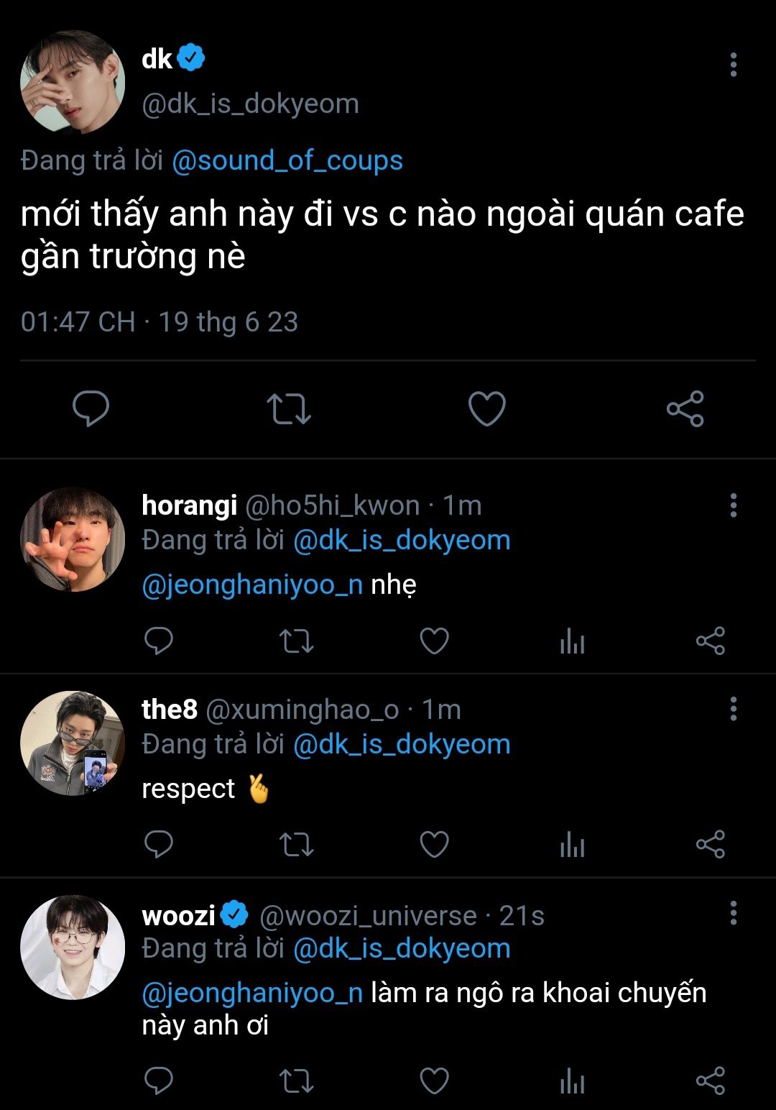View analytics for the8's reply

[x=572, y=845]
